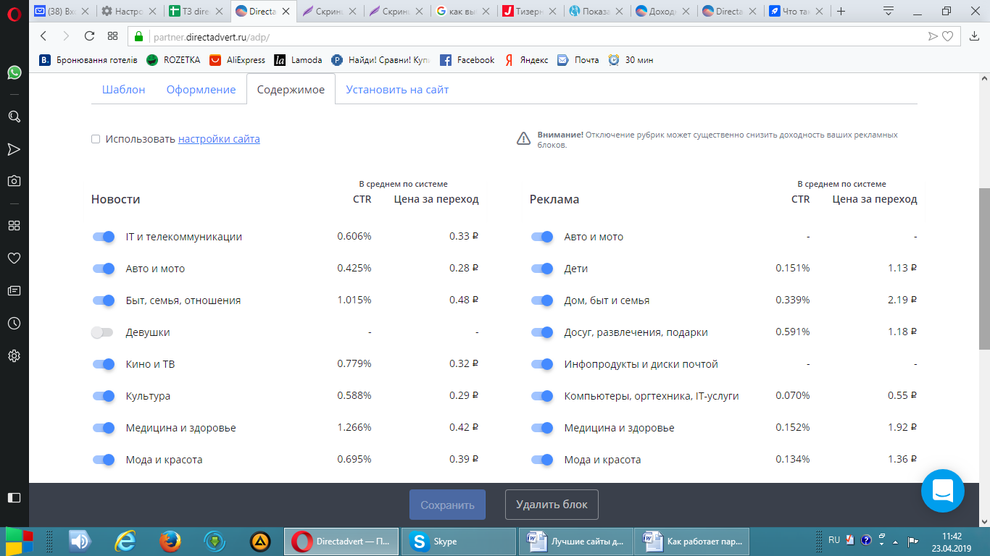This screenshot has height=556, width=990.
Task: Open 'Лучшие сайты' Word taskbar window
Action: coord(575,542)
